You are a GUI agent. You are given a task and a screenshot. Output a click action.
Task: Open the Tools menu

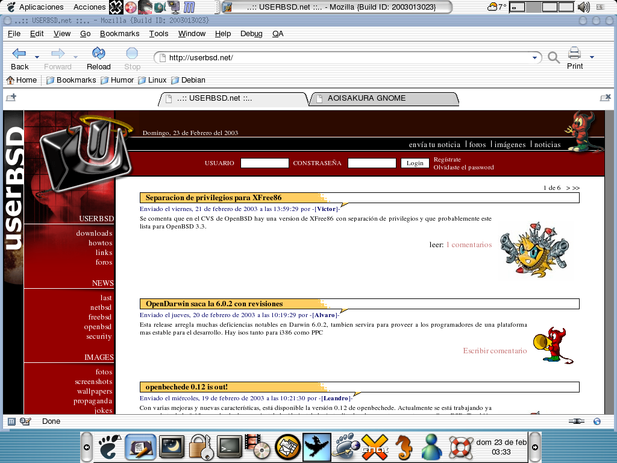tap(158, 34)
